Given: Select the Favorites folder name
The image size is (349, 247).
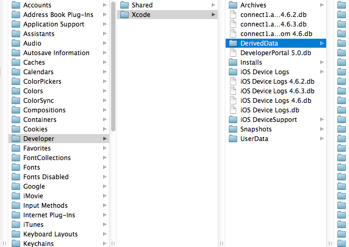Looking at the screenshot, I should click(37, 148).
